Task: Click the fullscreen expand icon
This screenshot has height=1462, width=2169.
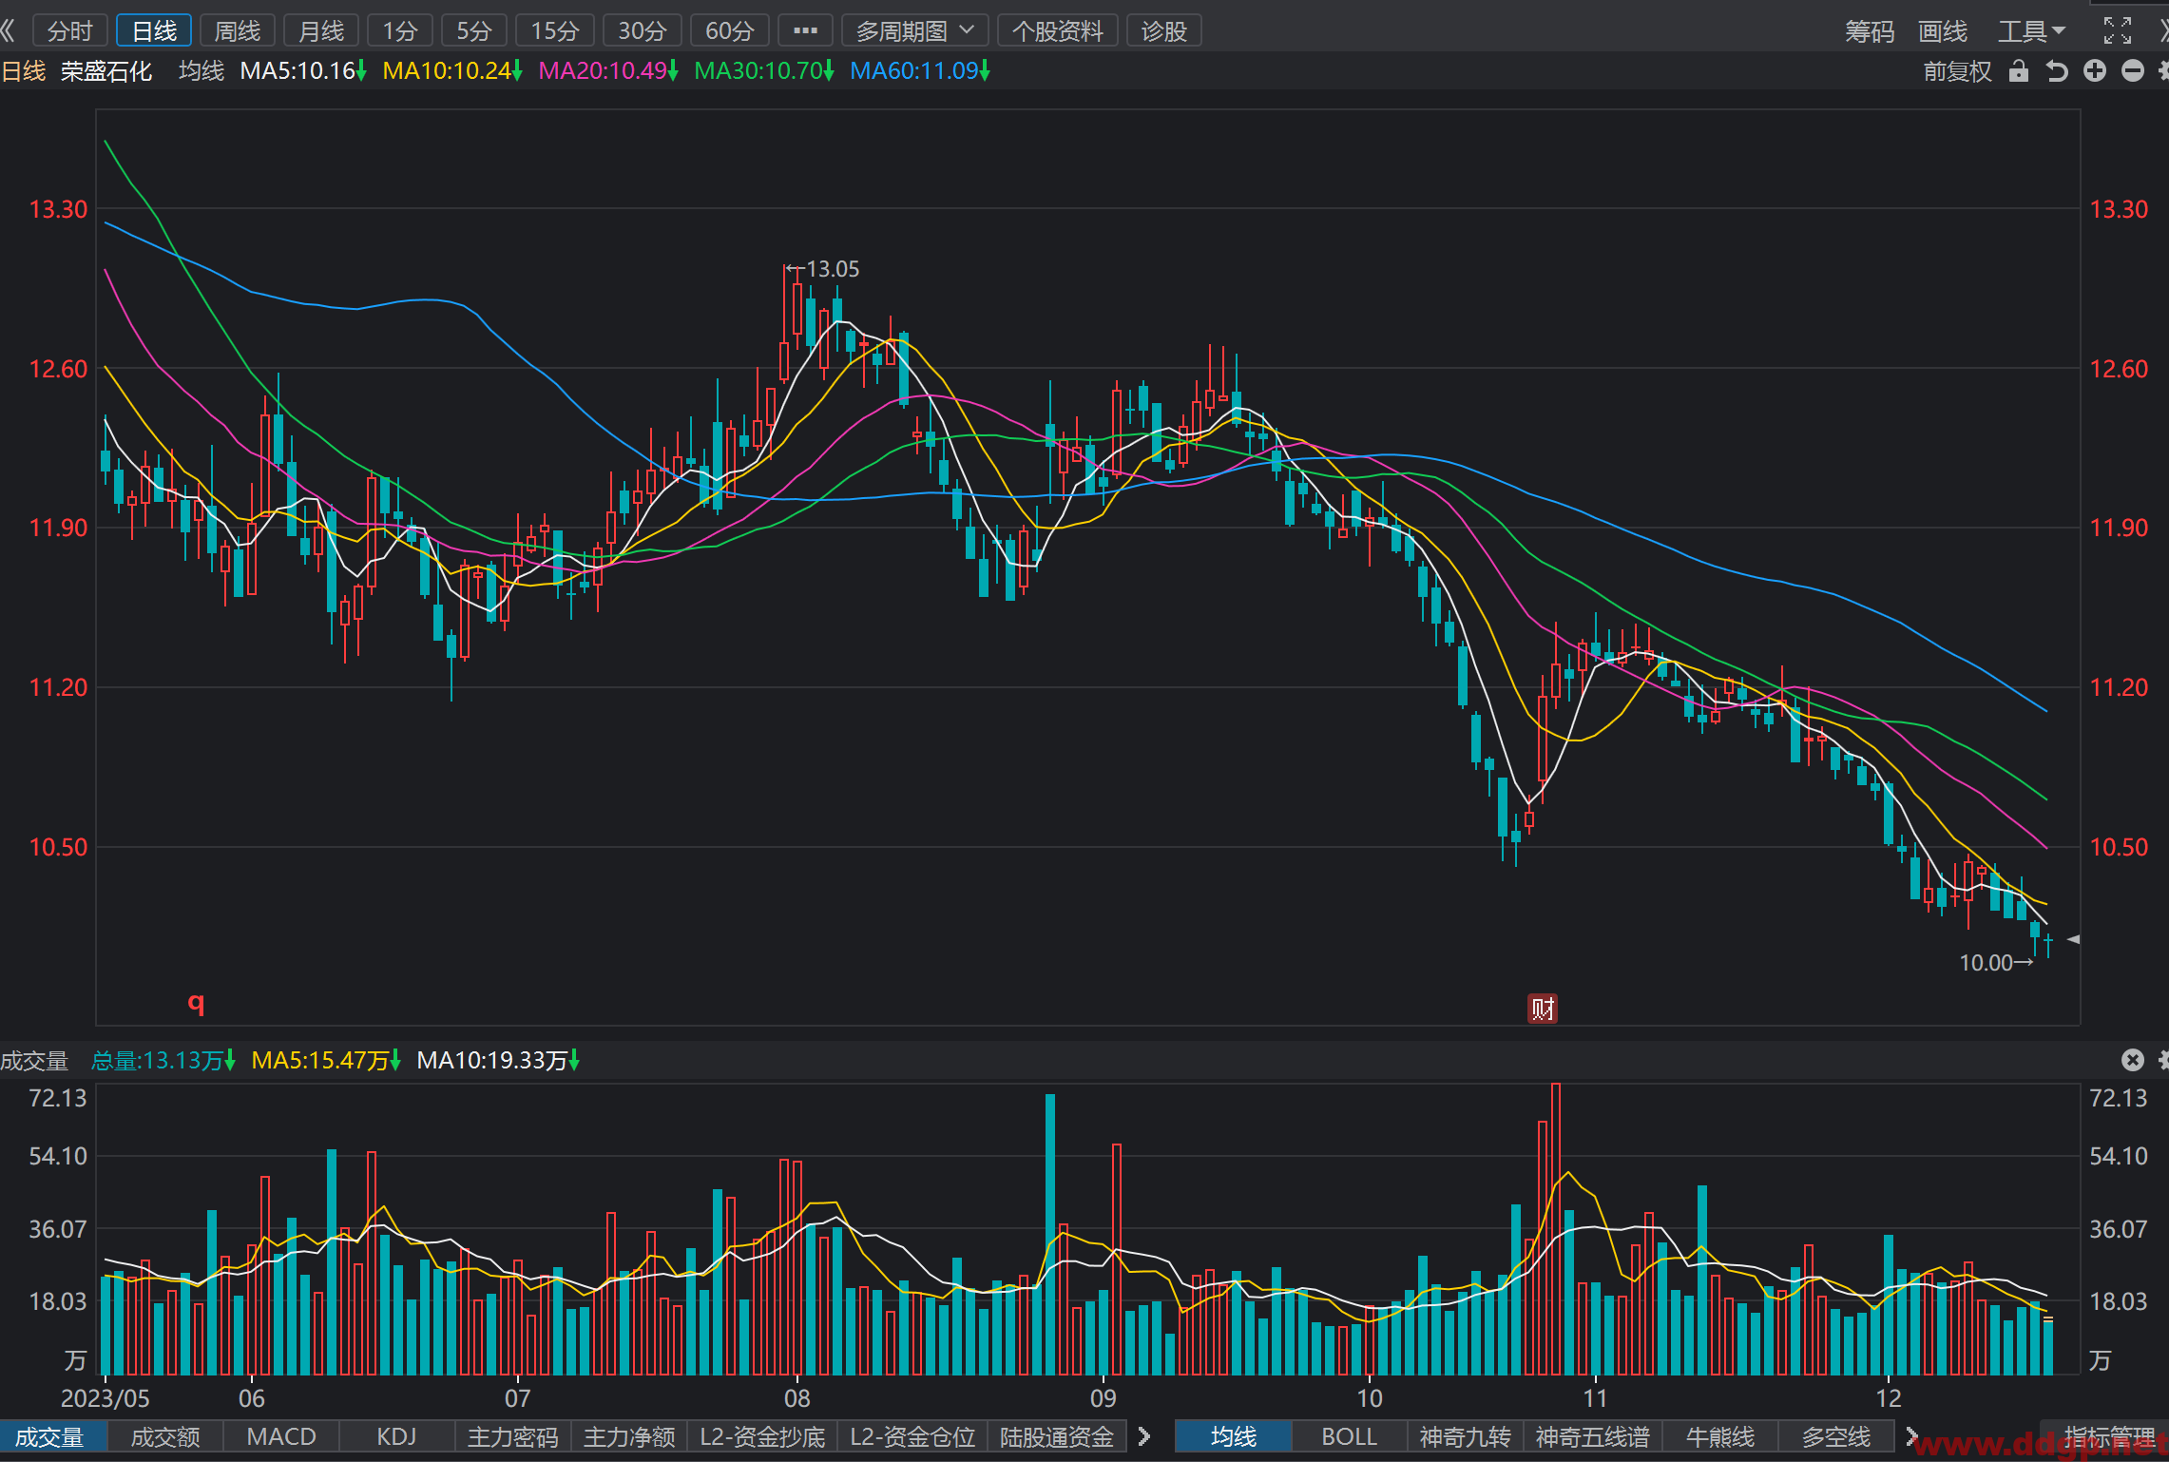Action: 2117,30
